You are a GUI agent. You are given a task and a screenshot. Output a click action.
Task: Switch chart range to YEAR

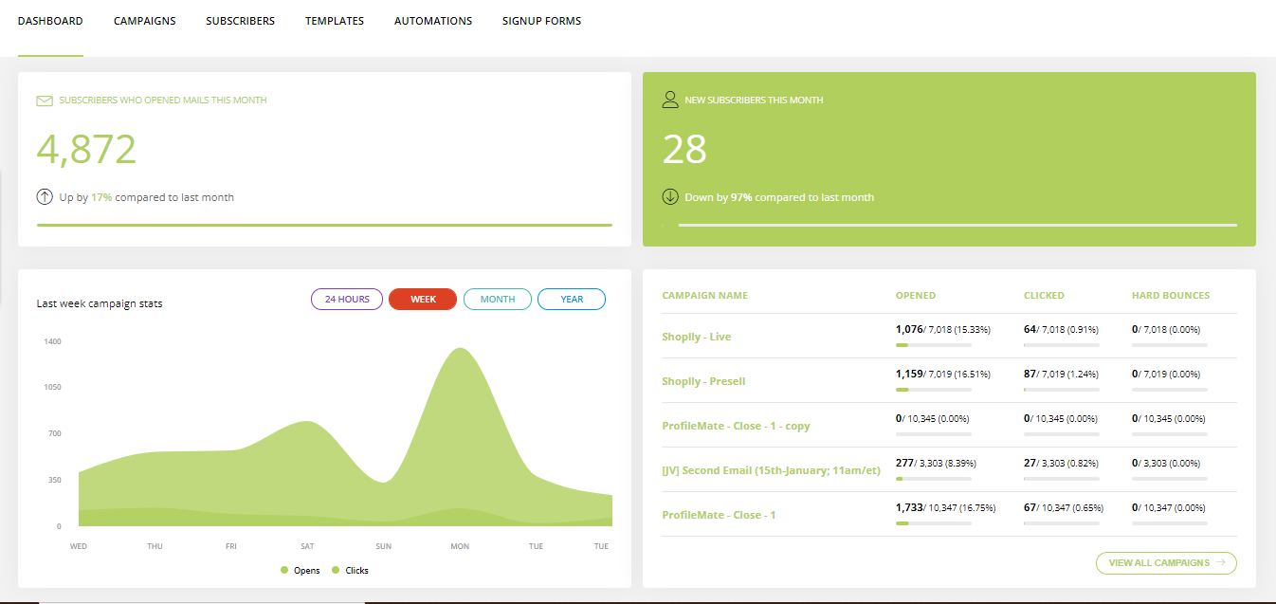[572, 299]
